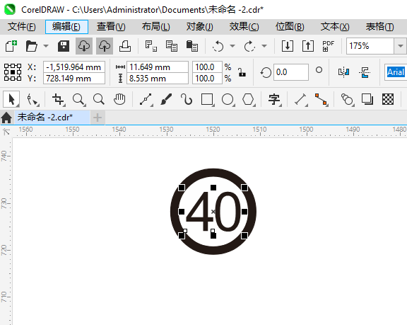Select the Pick tool arrow

11,99
